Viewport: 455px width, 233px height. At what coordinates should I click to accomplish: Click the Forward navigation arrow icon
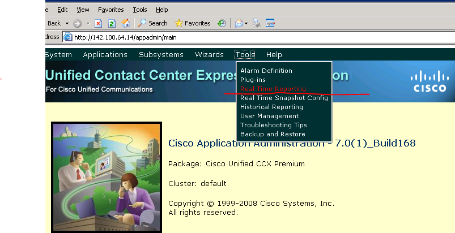click(x=77, y=23)
